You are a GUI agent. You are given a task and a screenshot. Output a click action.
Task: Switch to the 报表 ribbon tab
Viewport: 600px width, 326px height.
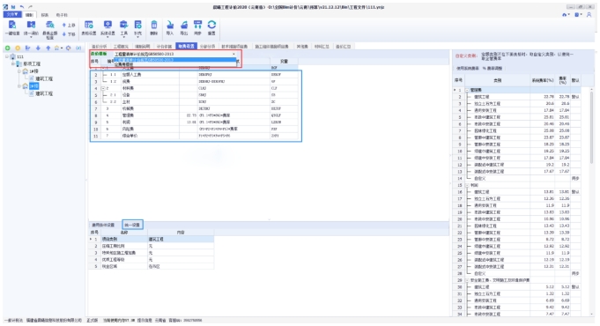click(x=45, y=15)
